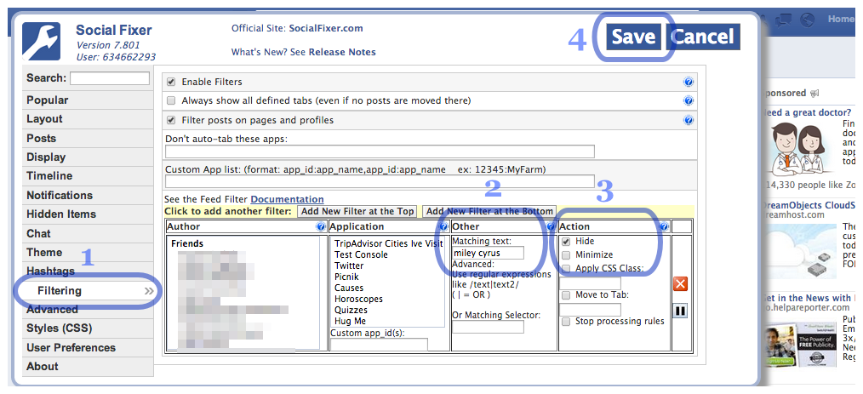This screenshot has height=394, width=863.
Task: Click the Don't auto-tab these apps field
Action: point(380,151)
